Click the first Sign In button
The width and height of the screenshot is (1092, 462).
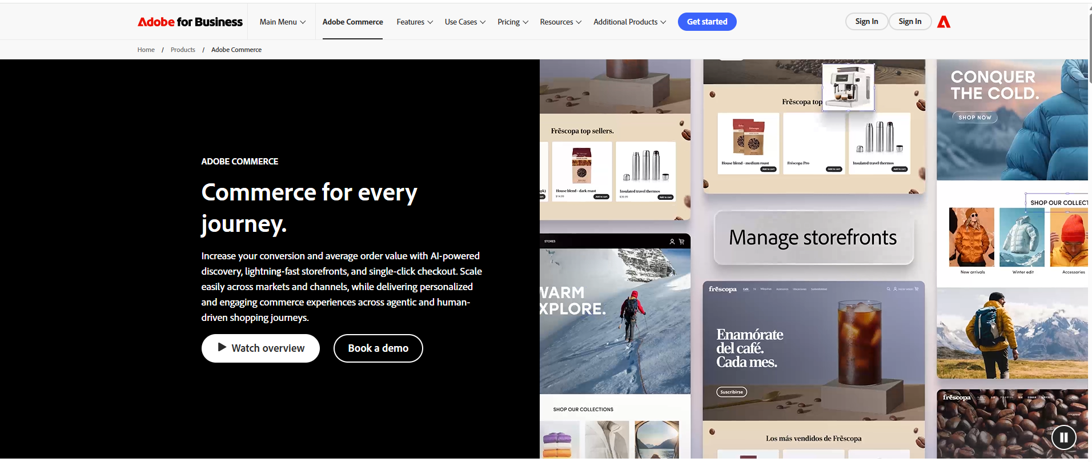tap(866, 22)
